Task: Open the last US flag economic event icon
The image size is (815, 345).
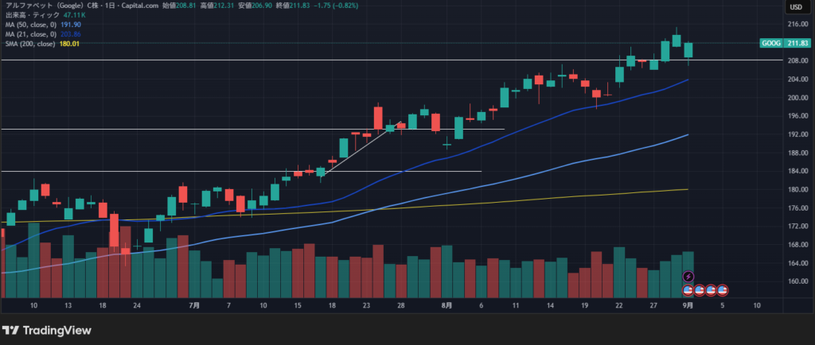Action: click(x=722, y=290)
